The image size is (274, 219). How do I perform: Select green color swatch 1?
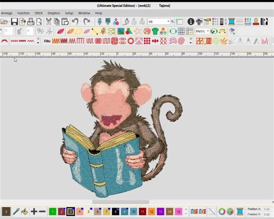53,212
